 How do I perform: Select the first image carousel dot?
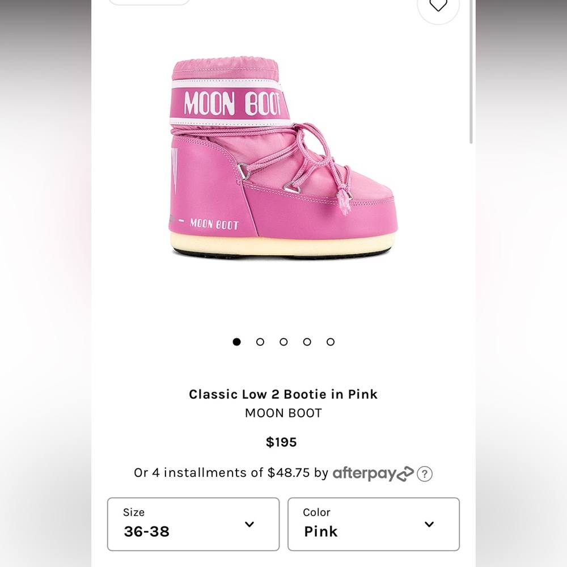pos(236,342)
